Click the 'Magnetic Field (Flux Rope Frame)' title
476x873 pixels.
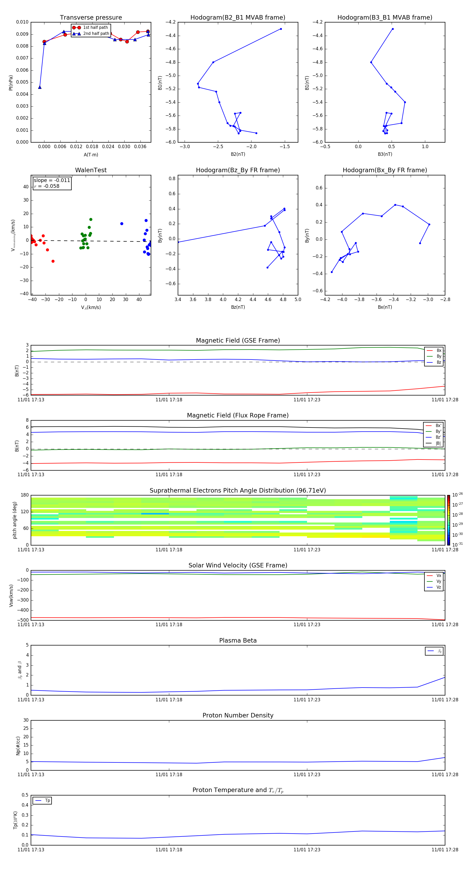(238, 416)
